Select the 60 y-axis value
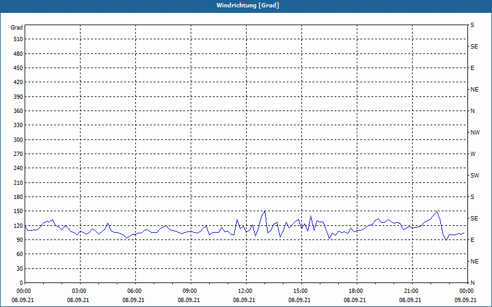 [20, 254]
